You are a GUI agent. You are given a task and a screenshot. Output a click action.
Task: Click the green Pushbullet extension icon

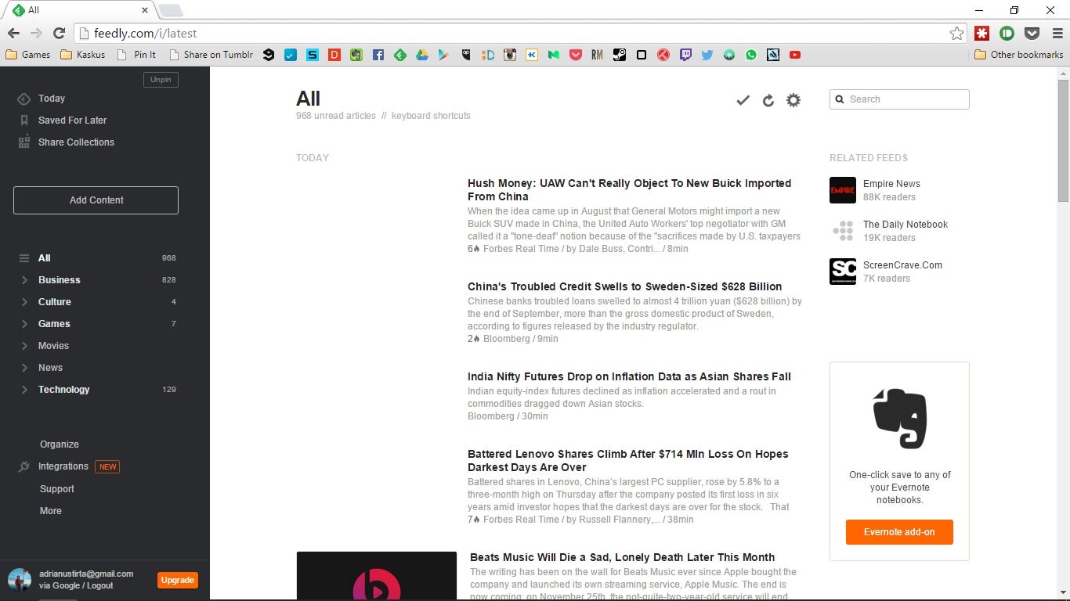[x=1007, y=33]
